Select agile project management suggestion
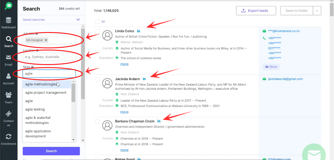The image size is (334, 160). pyautogui.click(x=47, y=93)
